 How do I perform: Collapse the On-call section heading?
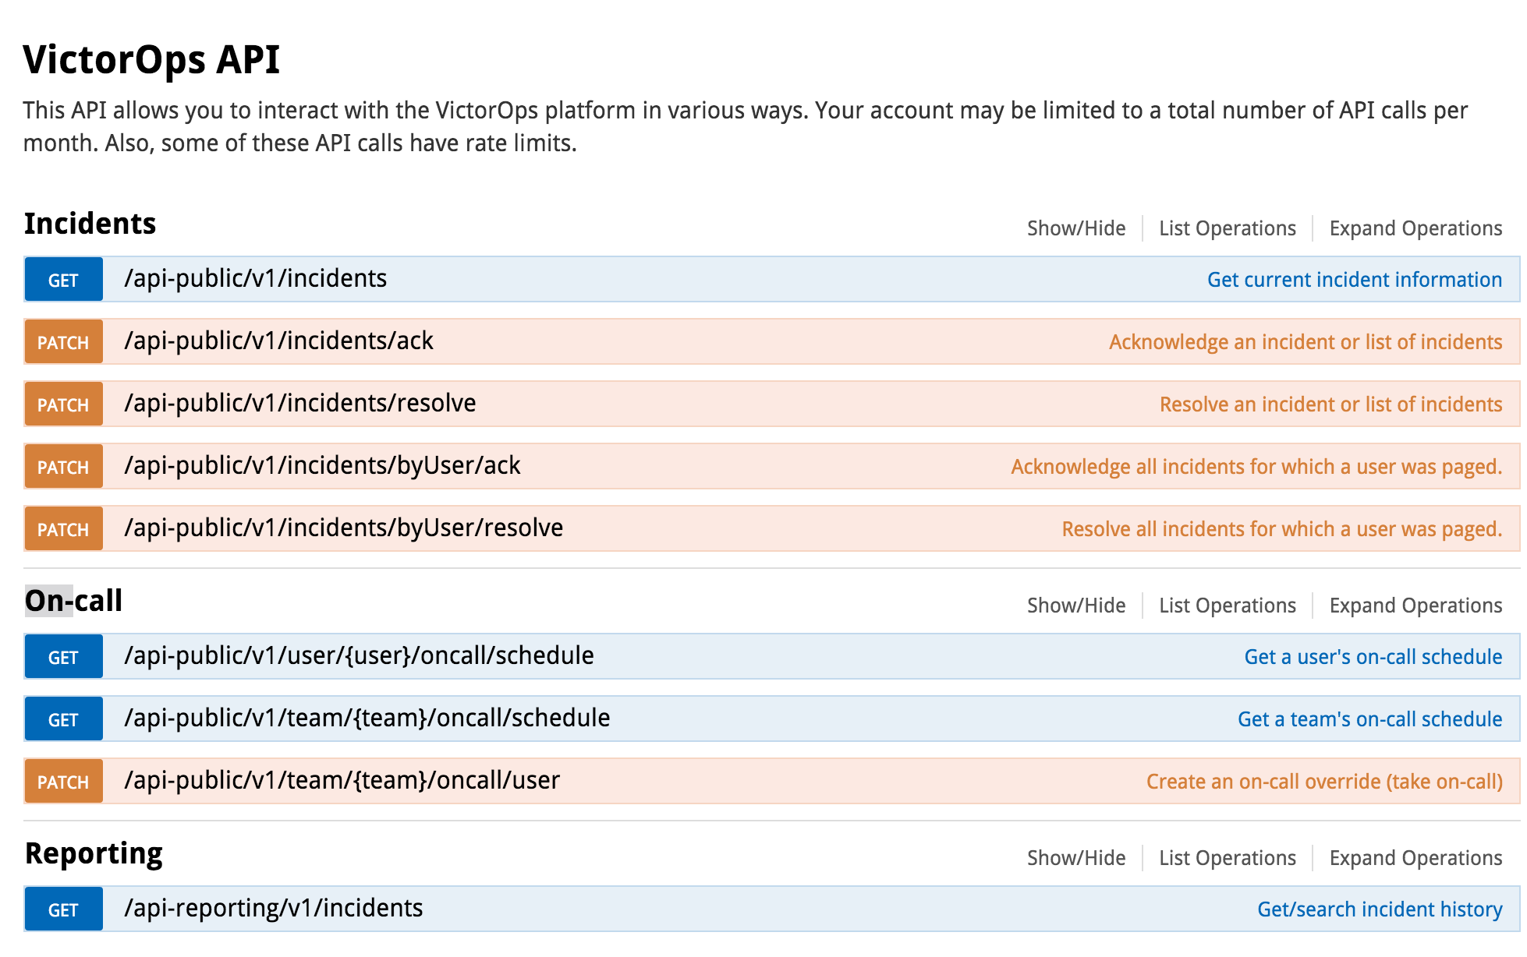point(74,601)
